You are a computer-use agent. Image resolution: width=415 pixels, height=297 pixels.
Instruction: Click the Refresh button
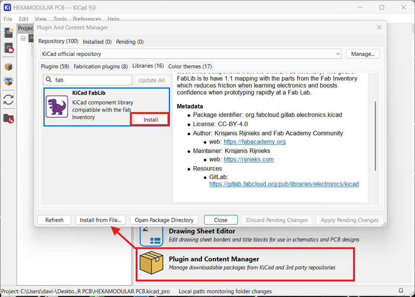tap(54, 220)
